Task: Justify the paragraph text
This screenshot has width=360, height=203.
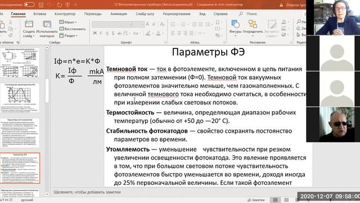Action: pos(191,33)
